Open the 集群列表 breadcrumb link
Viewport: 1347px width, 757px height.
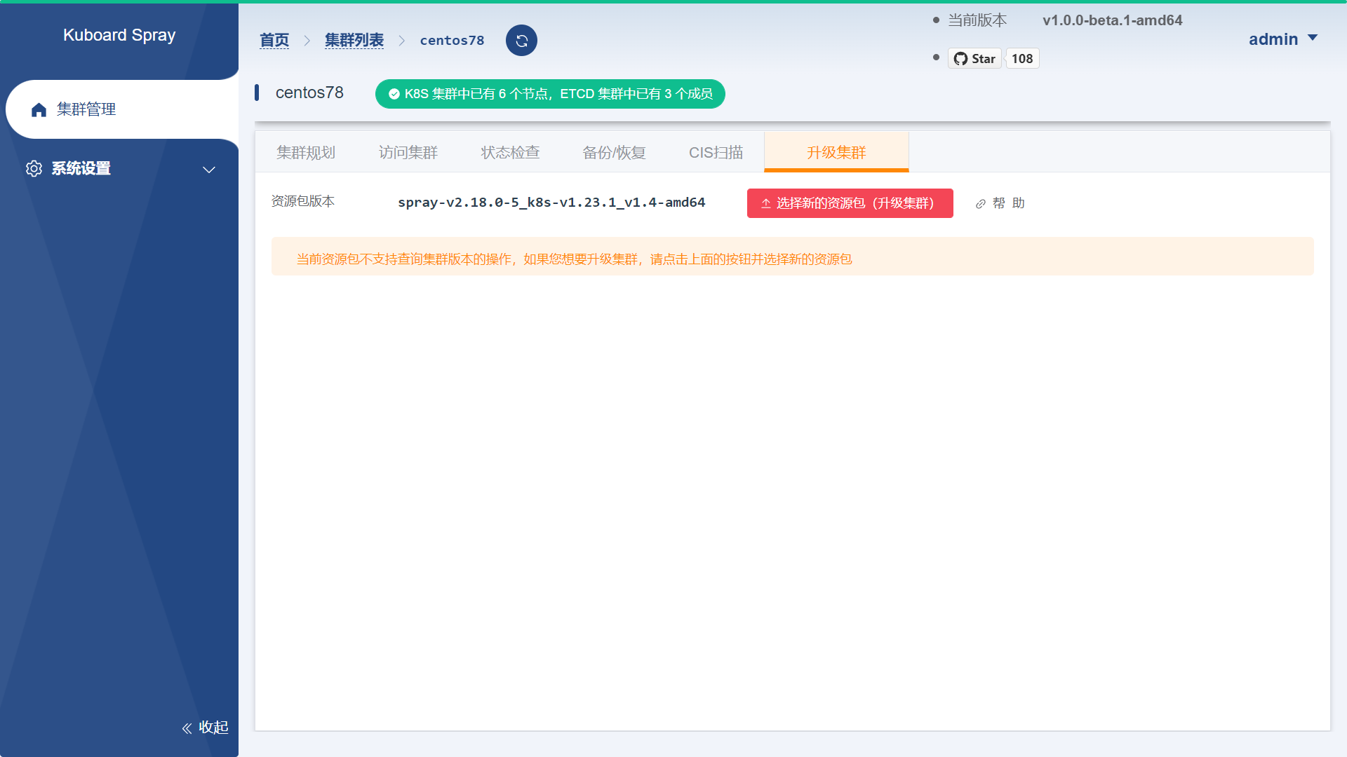tap(354, 41)
